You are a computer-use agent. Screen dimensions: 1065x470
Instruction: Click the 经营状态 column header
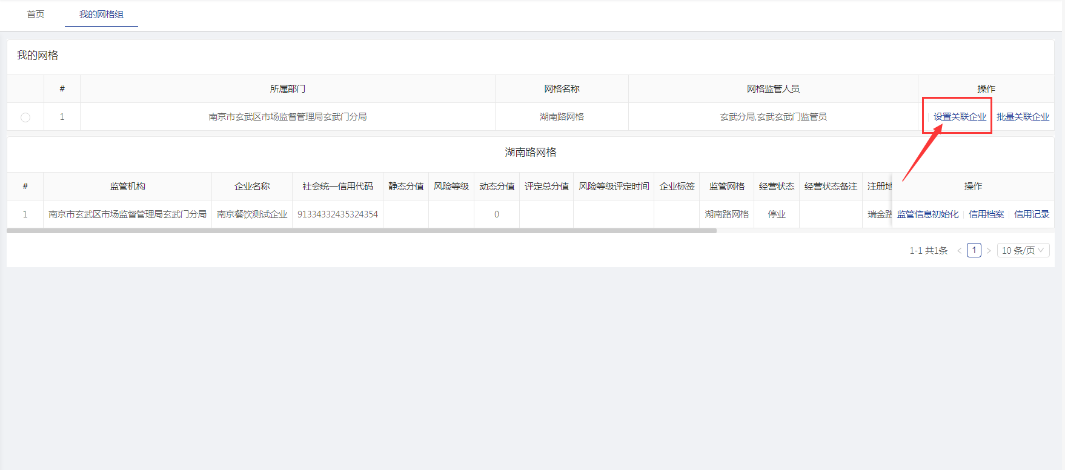point(776,187)
